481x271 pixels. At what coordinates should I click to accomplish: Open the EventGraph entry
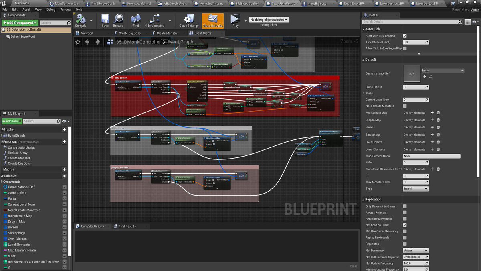pyautogui.click(x=16, y=136)
